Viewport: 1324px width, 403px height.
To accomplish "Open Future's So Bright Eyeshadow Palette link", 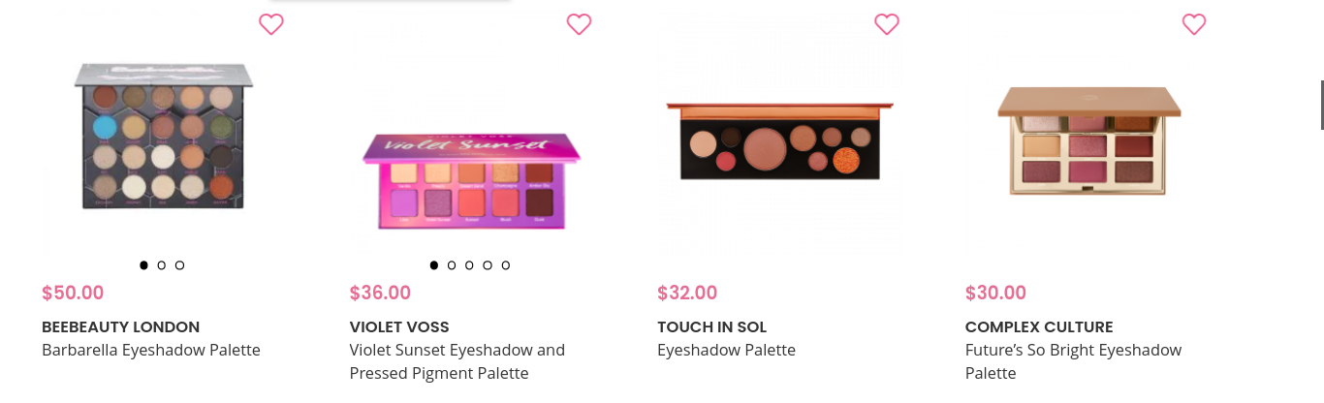I will 1074,361.
